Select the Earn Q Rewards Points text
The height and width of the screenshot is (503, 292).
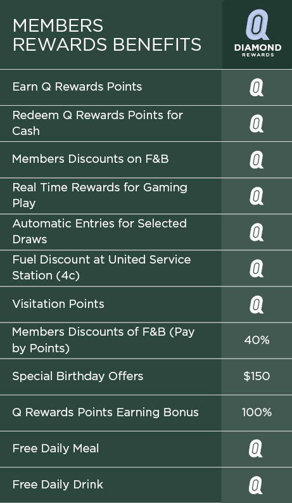tap(77, 87)
